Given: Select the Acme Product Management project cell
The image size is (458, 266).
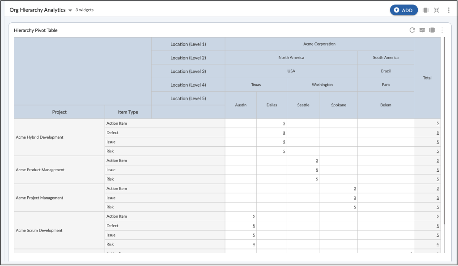Looking at the screenshot, I should tap(59, 170).
